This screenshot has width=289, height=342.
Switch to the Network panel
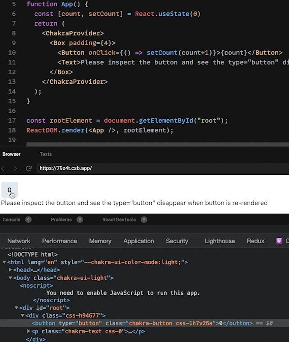click(x=18, y=241)
